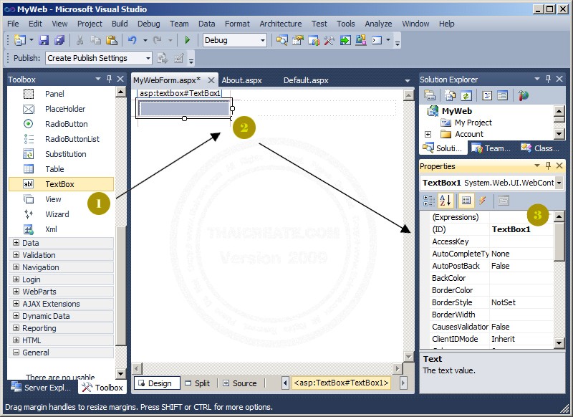Image resolution: width=573 pixels, height=417 pixels.
Task: Open the Events view with lightning bolt icon
Action: (x=483, y=201)
